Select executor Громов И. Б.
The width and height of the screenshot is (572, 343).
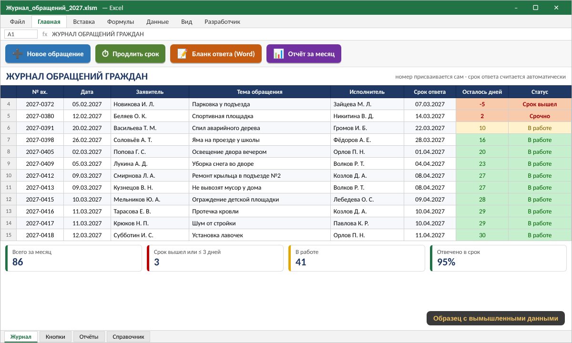tap(367, 128)
